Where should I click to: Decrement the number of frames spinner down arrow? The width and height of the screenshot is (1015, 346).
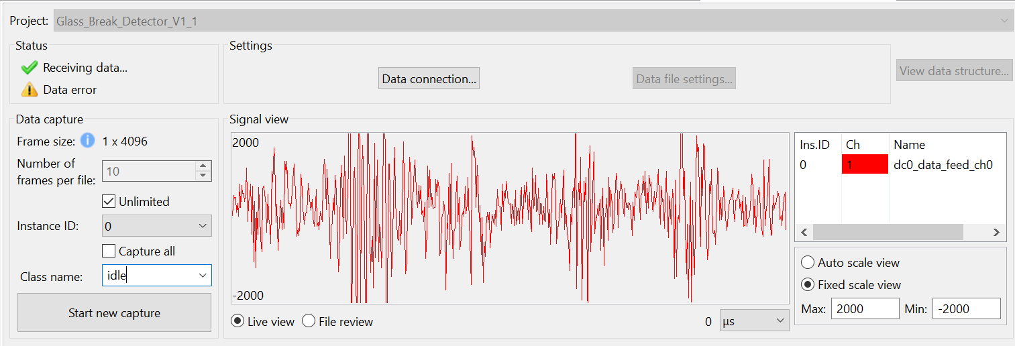click(x=203, y=176)
